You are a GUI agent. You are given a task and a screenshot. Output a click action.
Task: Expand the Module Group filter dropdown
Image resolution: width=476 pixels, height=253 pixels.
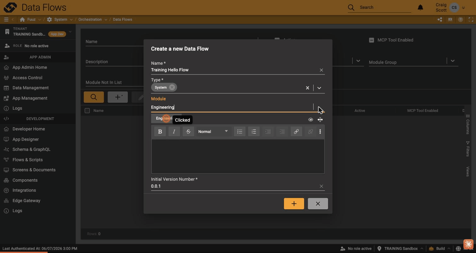[452, 61]
